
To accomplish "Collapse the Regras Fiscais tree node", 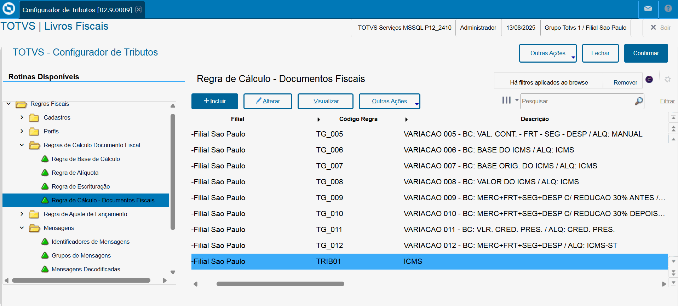I will coord(8,104).
